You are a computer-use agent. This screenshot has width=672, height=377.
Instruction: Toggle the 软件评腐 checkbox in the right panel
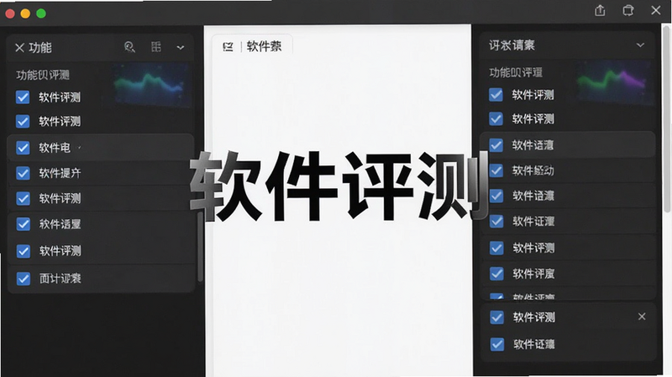point(496,274)
